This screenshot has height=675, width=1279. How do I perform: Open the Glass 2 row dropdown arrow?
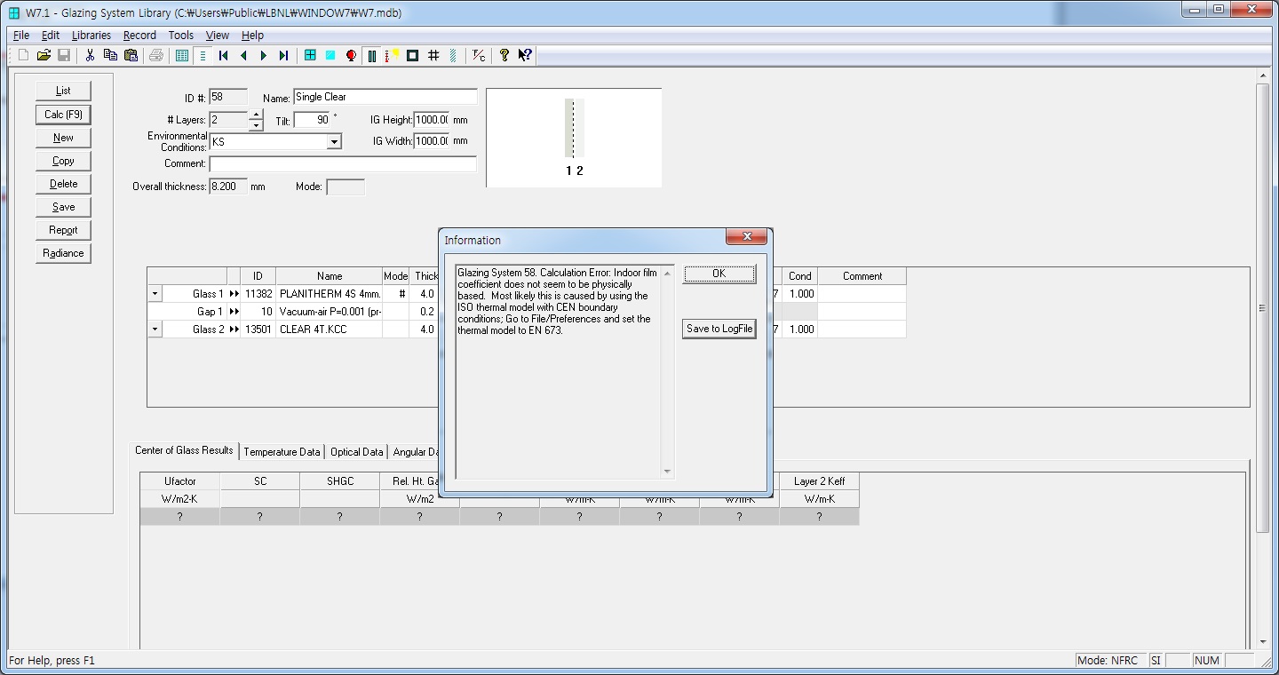[155, 330]
